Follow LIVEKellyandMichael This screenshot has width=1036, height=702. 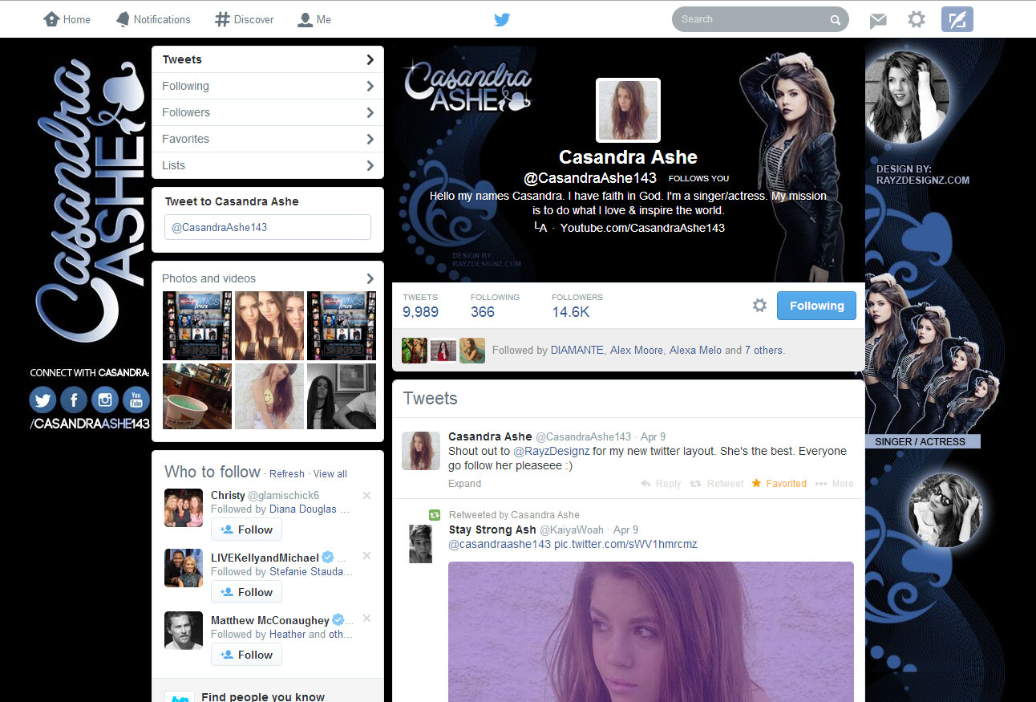click(x=246, y=592)
